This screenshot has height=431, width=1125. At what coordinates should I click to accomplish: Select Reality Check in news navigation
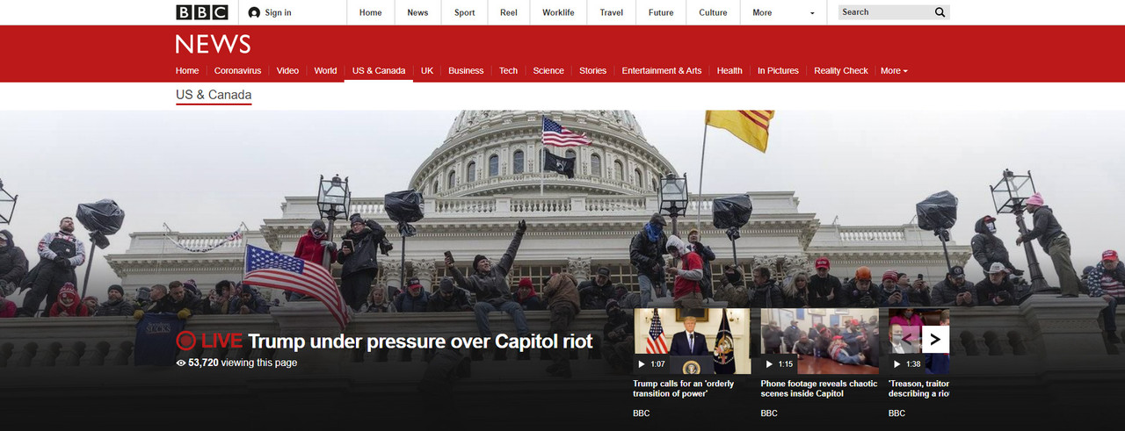coord(841,70)
